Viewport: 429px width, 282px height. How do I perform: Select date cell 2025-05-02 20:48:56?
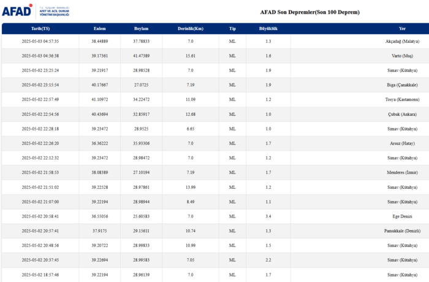point(40,245)
